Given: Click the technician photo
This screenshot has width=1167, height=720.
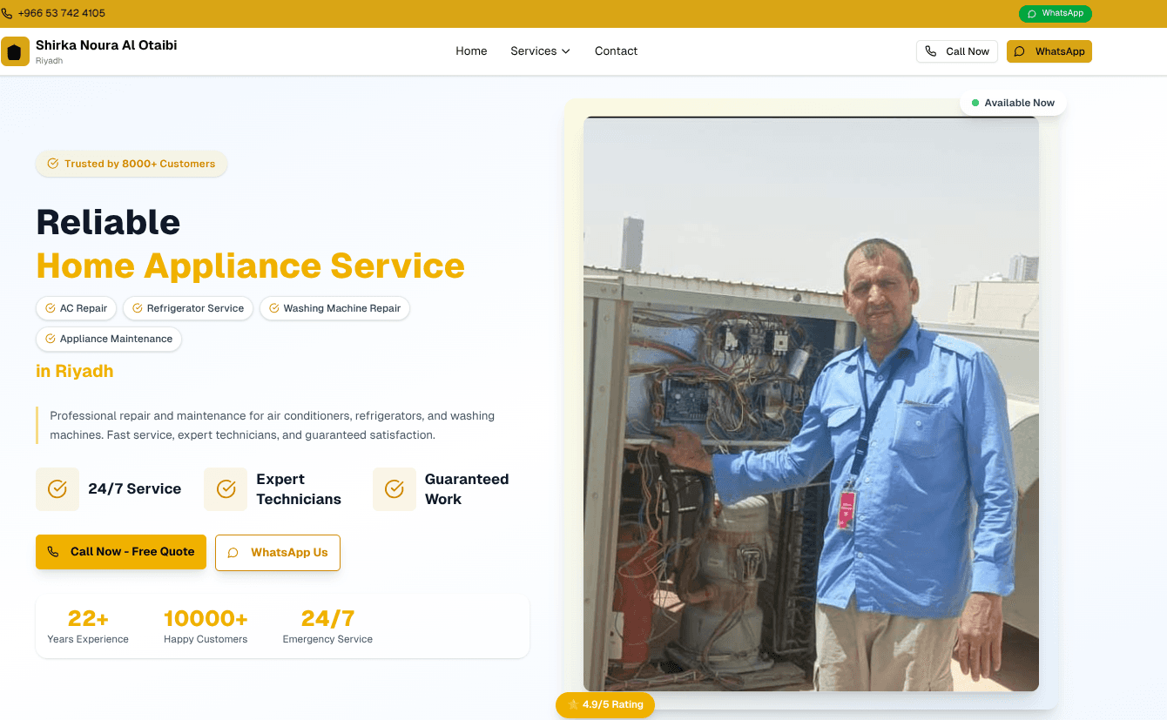Looking at the screenshot, I should click(x=811, y=403).
